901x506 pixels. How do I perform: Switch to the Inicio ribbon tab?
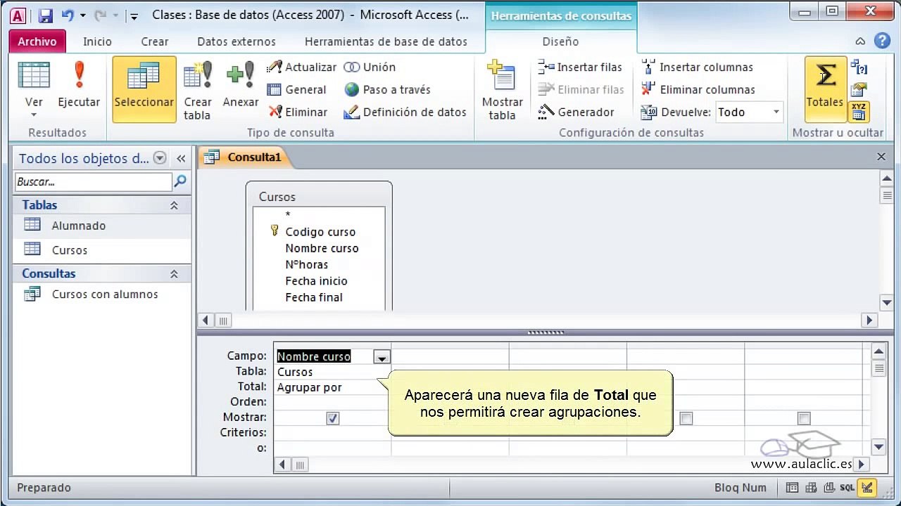pos(97,41)
